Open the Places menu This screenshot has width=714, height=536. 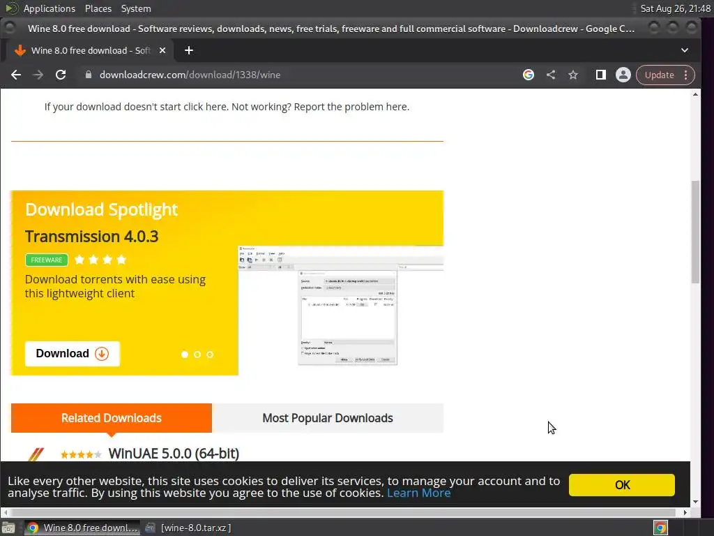[98, 8]
